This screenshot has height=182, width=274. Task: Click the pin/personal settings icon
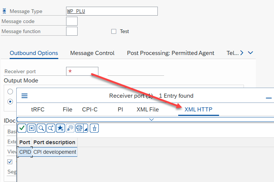click(95, 128)
